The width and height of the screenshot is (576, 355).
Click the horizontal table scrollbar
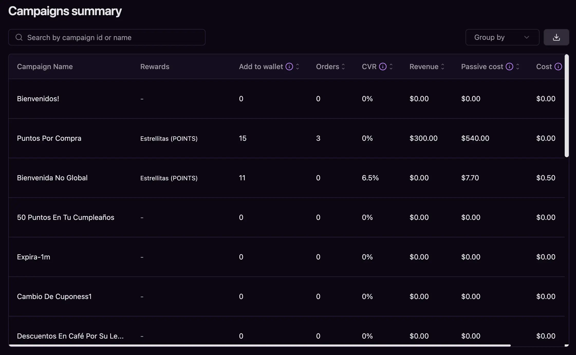(259, 345)
